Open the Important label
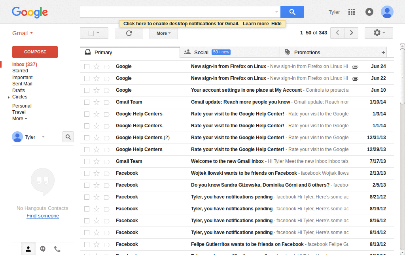Viewport: 405px width, 255px height. pyautogui.click(x=23, y=77)
